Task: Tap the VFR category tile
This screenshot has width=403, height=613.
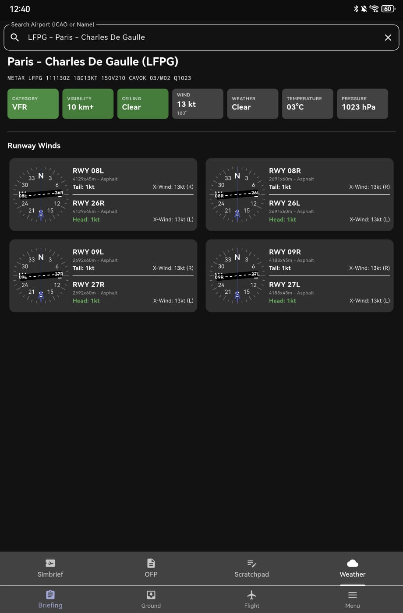Action: coord(33,104)
